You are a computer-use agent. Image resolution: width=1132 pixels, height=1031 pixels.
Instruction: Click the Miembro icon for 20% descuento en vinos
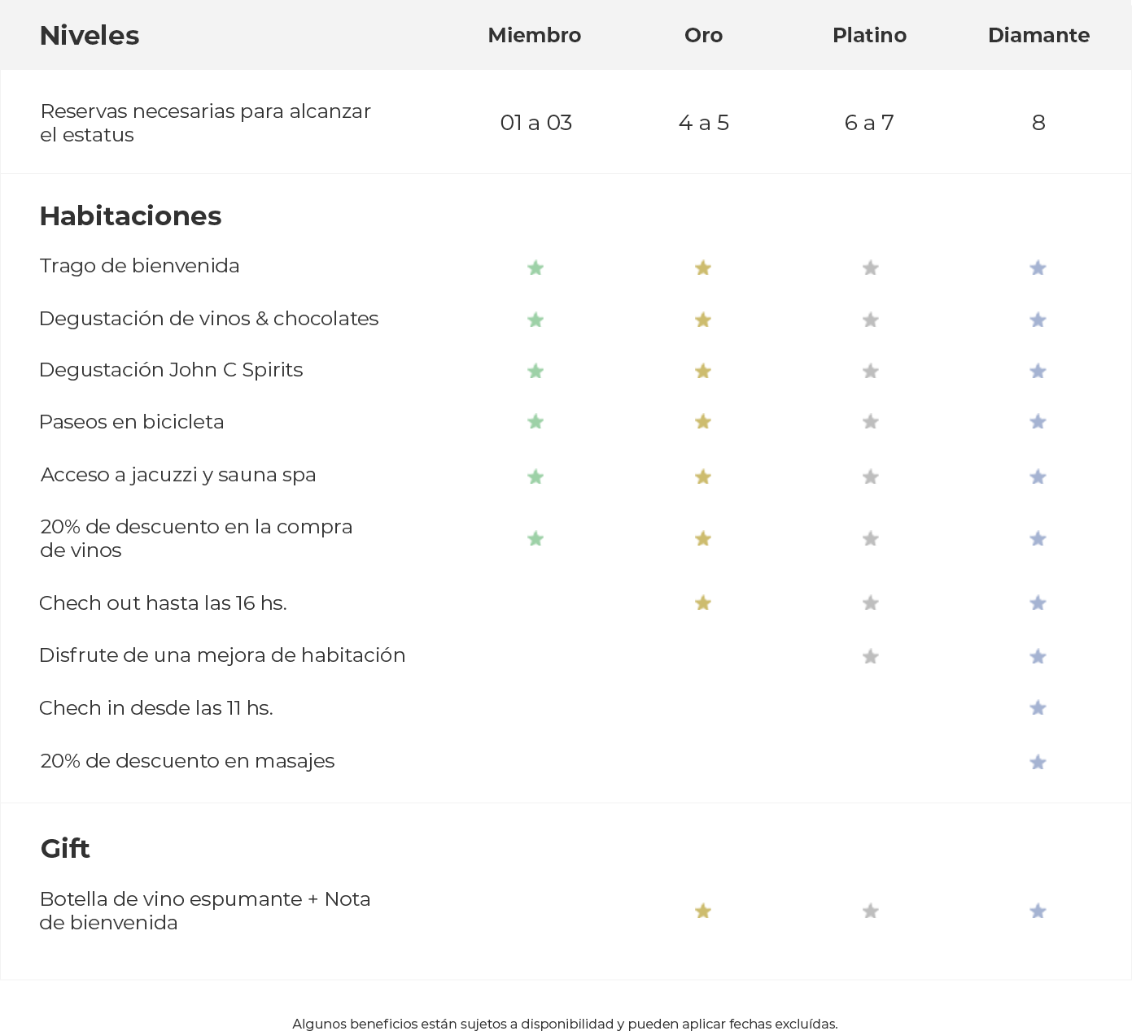click(535, 538)
